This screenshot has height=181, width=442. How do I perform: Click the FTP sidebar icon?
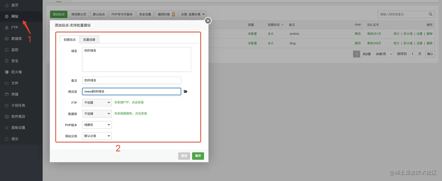6,27
